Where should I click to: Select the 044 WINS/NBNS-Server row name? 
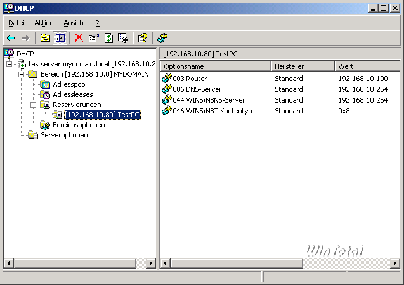point(209,100)
